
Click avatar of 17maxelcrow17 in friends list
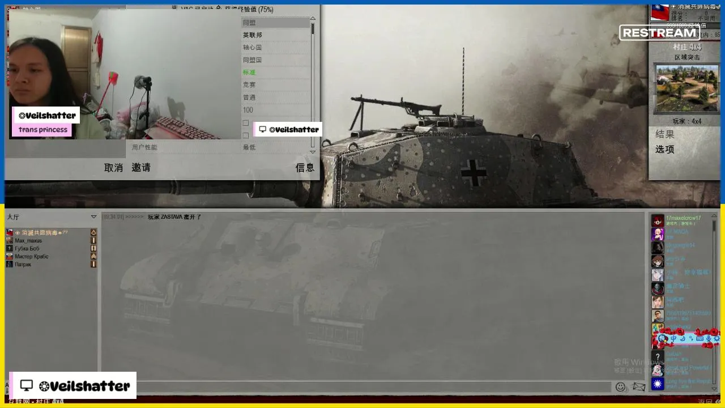(658, 221)
